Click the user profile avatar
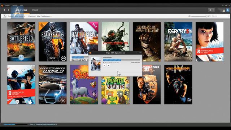This screenshot has width=231, height=130. tap(228, 10)
